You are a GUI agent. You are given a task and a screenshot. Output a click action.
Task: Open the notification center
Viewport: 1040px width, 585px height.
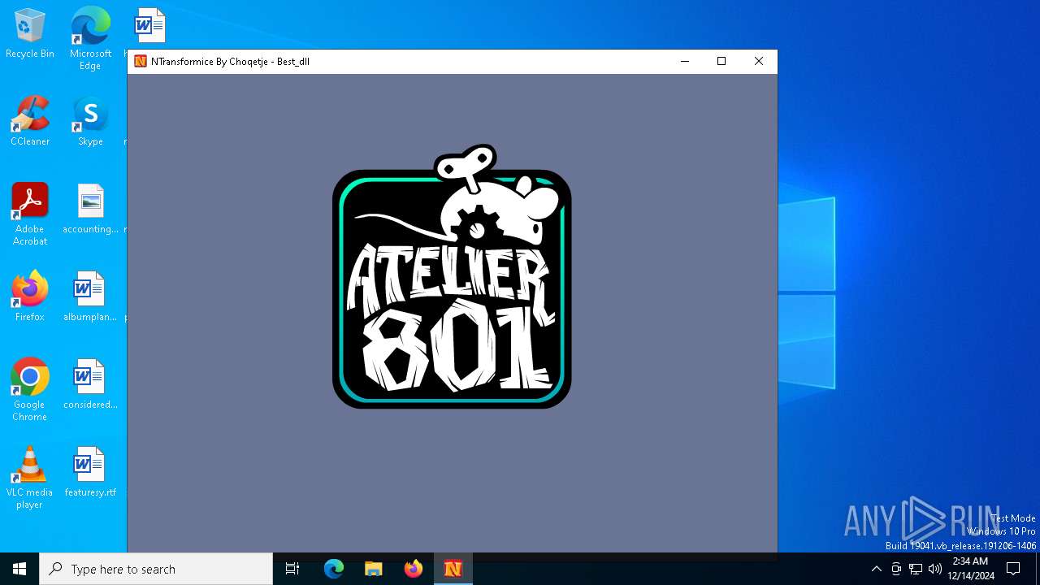click(1013, 569)
